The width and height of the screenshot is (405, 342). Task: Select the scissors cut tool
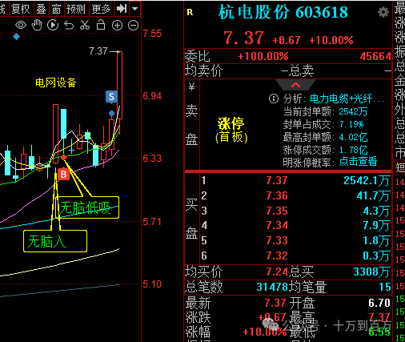click(85, 25)
